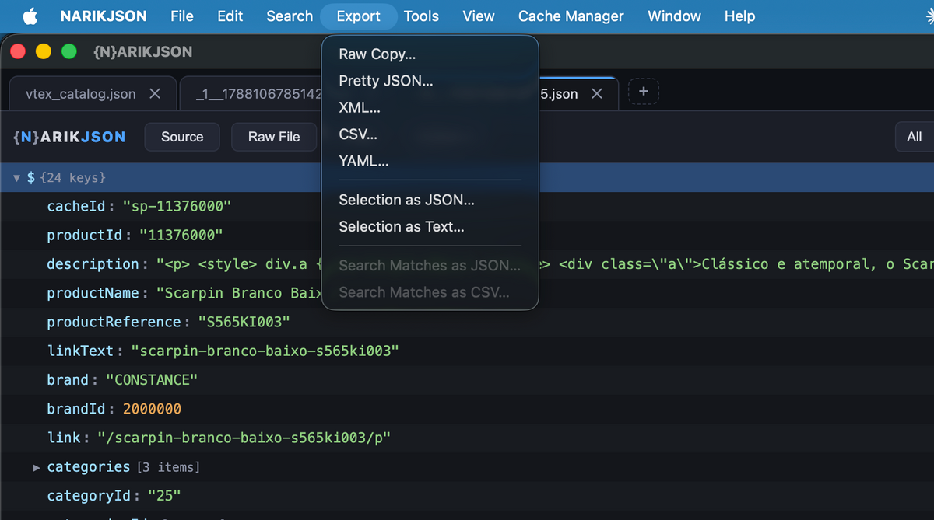This screenshot has width=934, height=520.
Task: Click the categoryId value "25"
Action: tap(164, 496)
